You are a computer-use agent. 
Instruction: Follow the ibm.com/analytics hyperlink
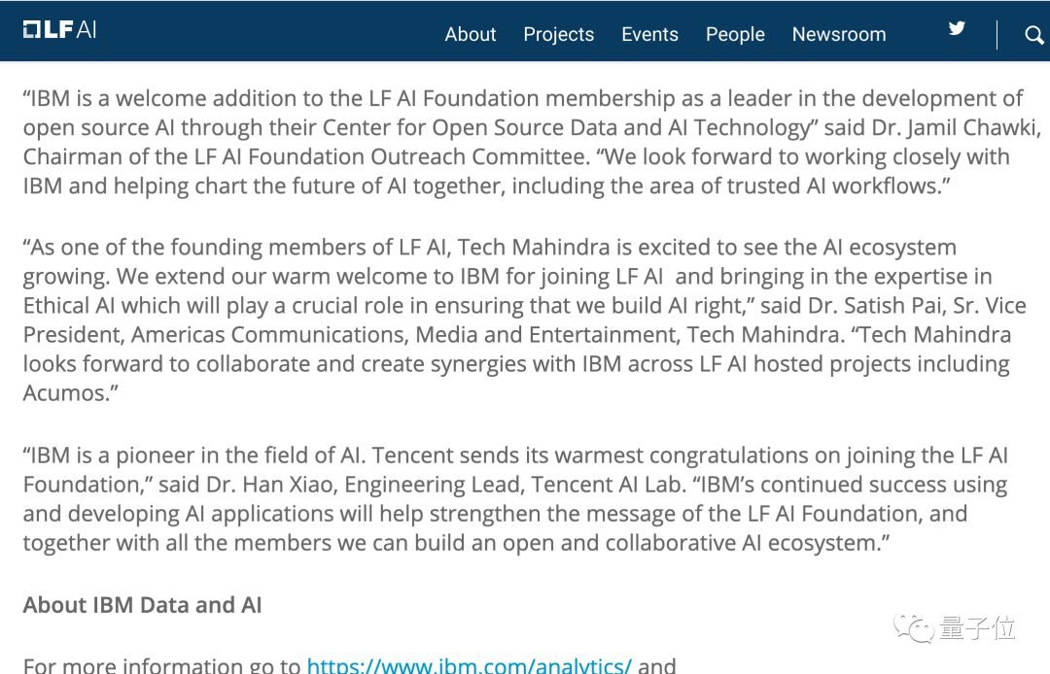469,665
